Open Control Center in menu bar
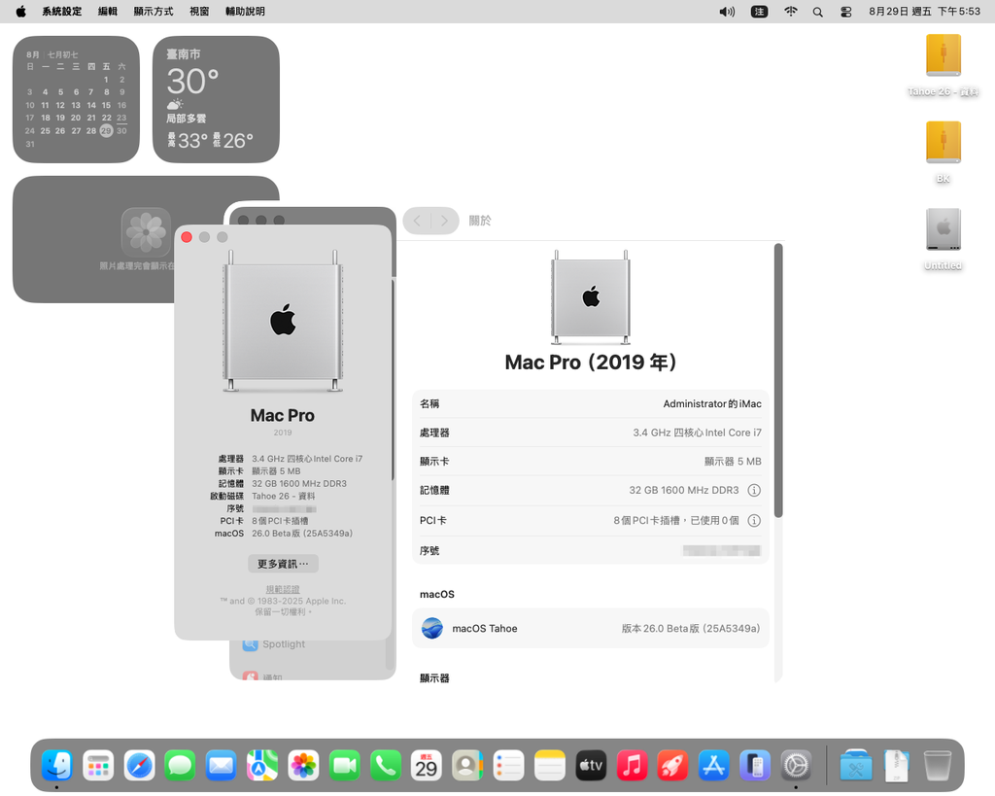This screenshot has width=995, height=796. click(846, 12)
